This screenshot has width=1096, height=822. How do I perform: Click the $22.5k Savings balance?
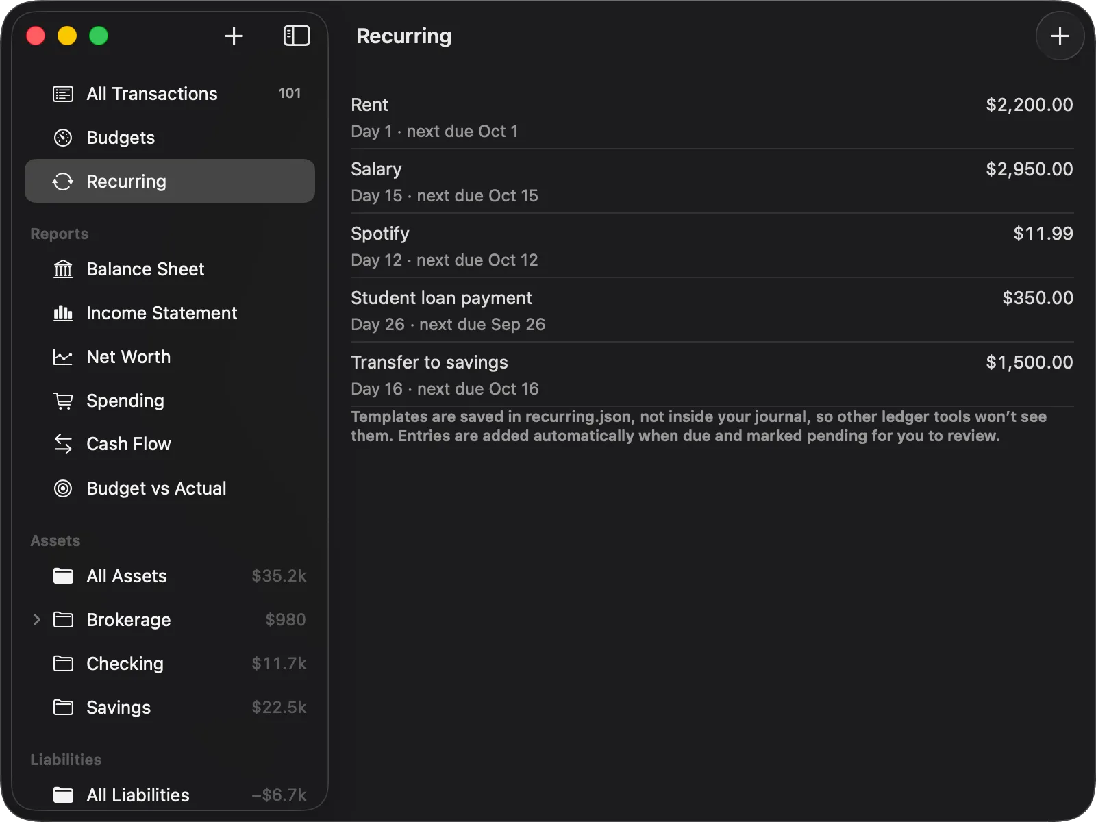279,708
